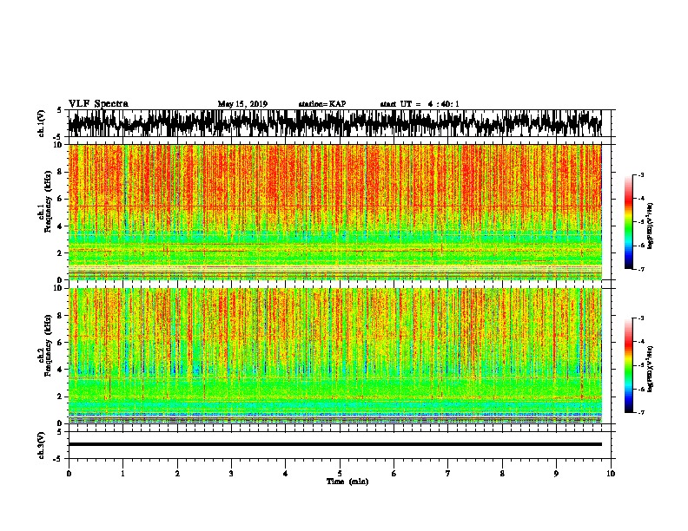
Task: Select the "May 15, 2019" date text
Action: (x=242, y=104)
